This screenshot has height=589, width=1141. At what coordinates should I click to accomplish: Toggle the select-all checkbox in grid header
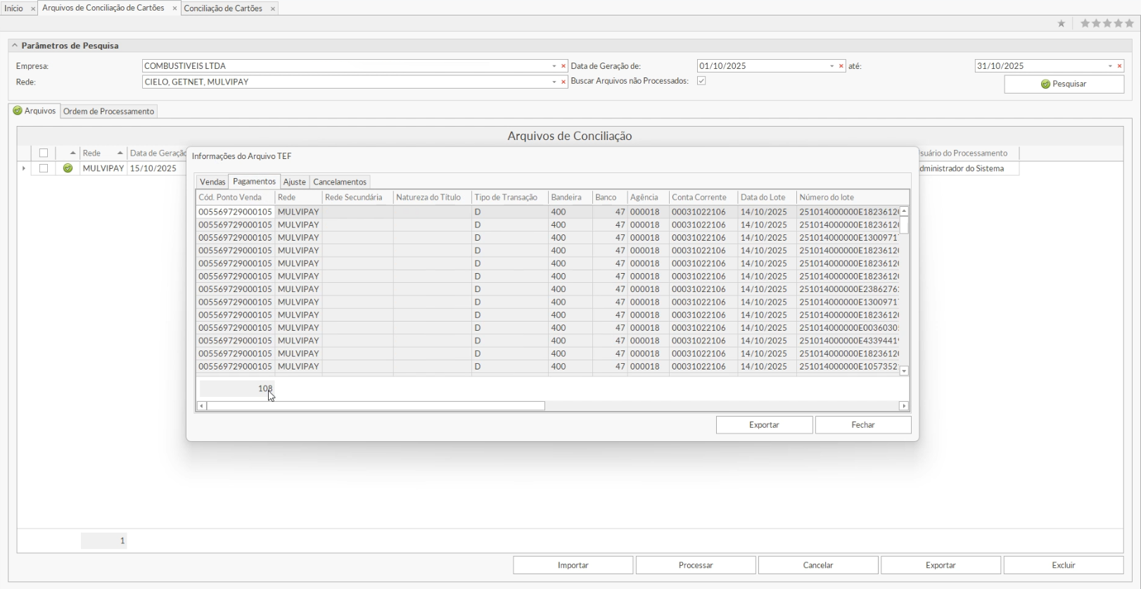coord(44,153)
